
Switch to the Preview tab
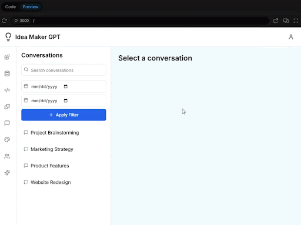pyautogui.click(x=31, y=7)
